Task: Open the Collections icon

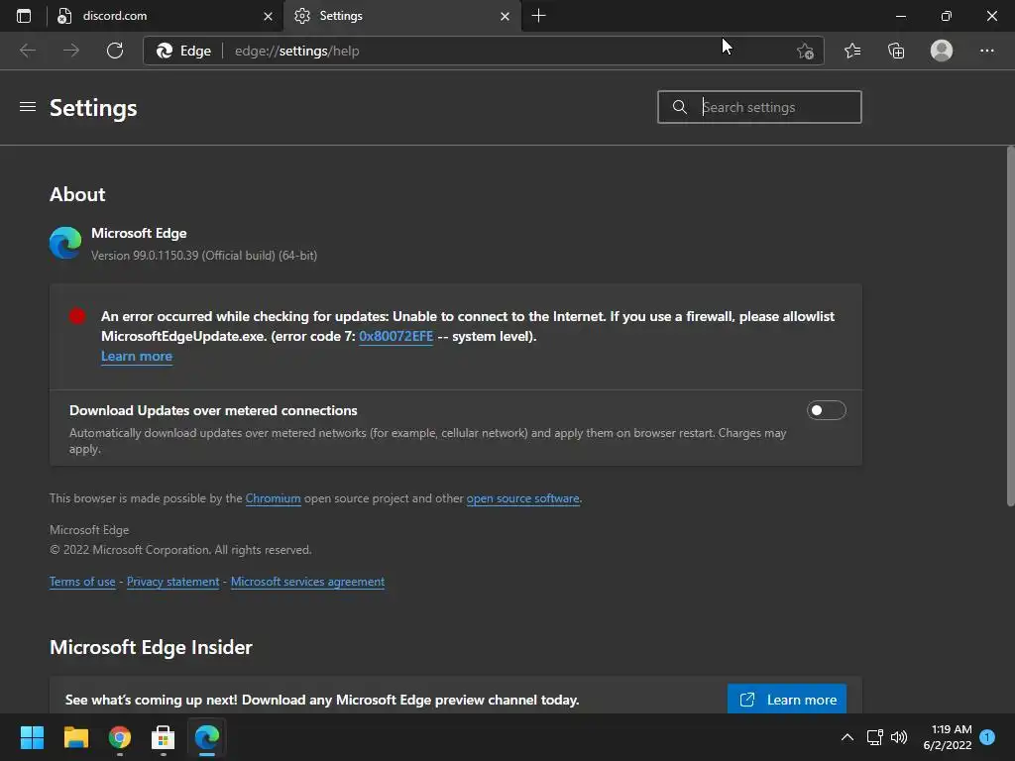Action: 896,51
